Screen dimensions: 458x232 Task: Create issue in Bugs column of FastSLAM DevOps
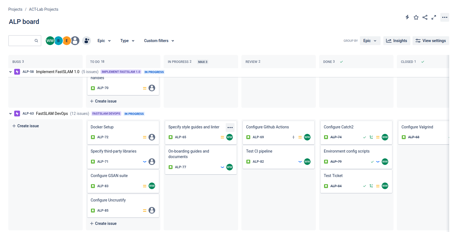coord(26,126)
